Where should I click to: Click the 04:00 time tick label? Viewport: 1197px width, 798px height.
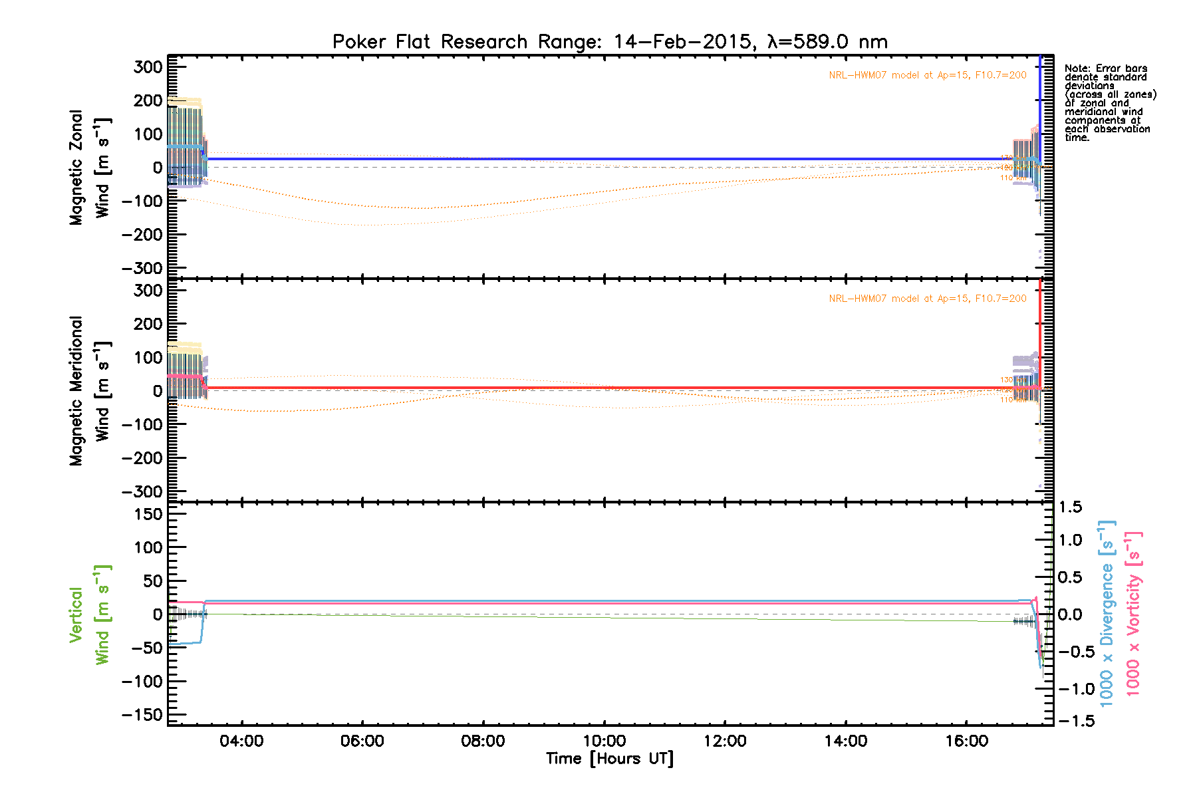point(241,741)
